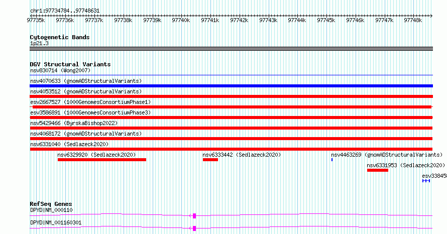447x234 pixels.
Task: Click the nsv6331040 (Sedlazeck2020) label
Action: 69,144
